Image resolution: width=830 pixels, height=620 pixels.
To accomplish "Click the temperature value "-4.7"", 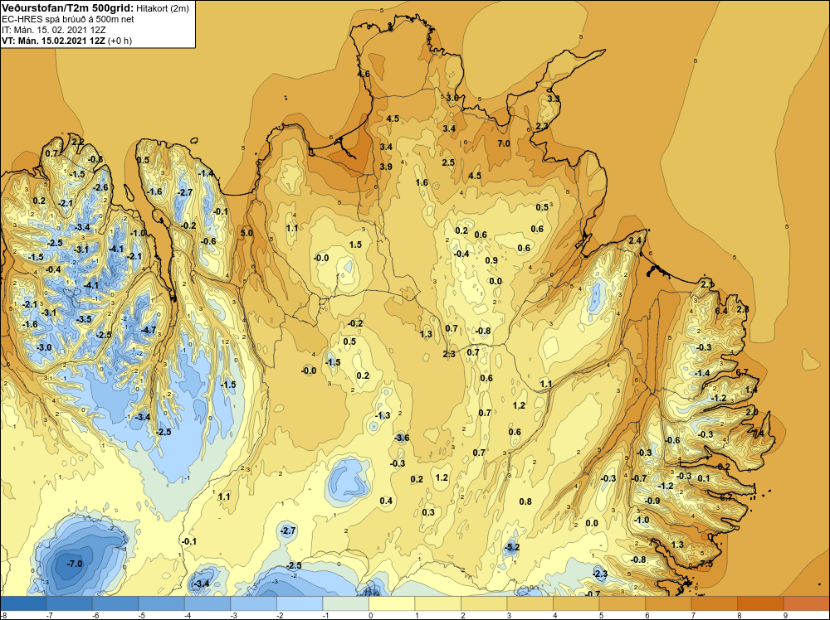I will [149, 331].
